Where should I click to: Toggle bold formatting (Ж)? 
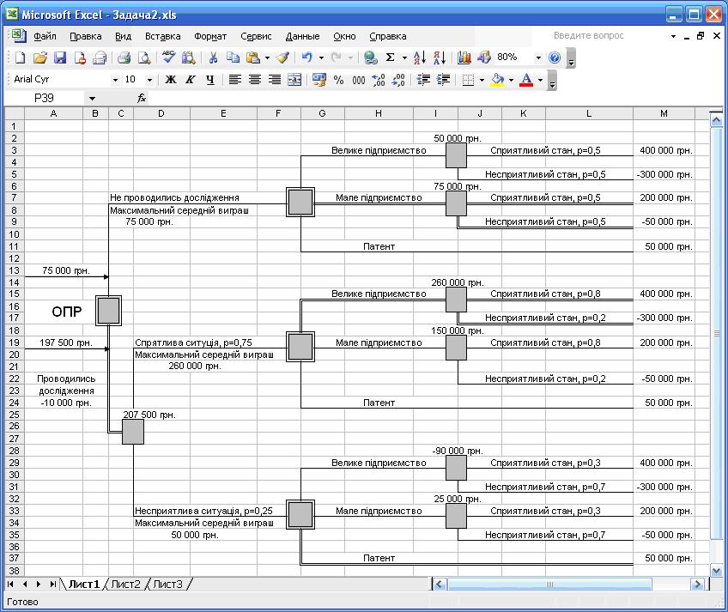[x=170, y=80]
